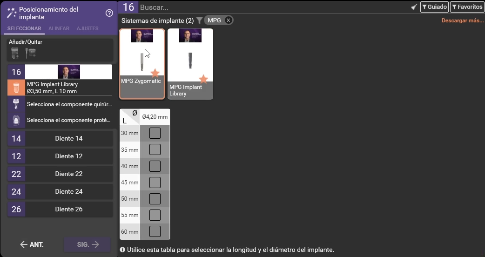485x257 pixels.
Task: Click the help question mark icon
Action: [x=109, y=13]
